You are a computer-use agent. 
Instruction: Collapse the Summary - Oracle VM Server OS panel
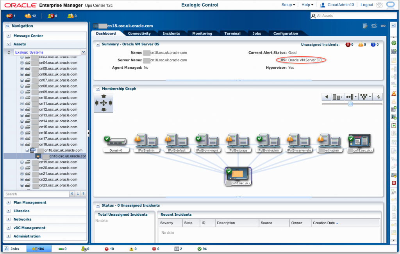[x=98, y=45]
